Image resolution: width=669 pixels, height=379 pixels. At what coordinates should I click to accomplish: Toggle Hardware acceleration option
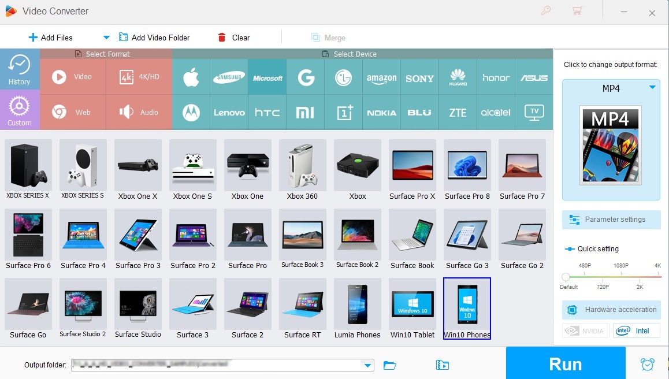tap(612, 310)
